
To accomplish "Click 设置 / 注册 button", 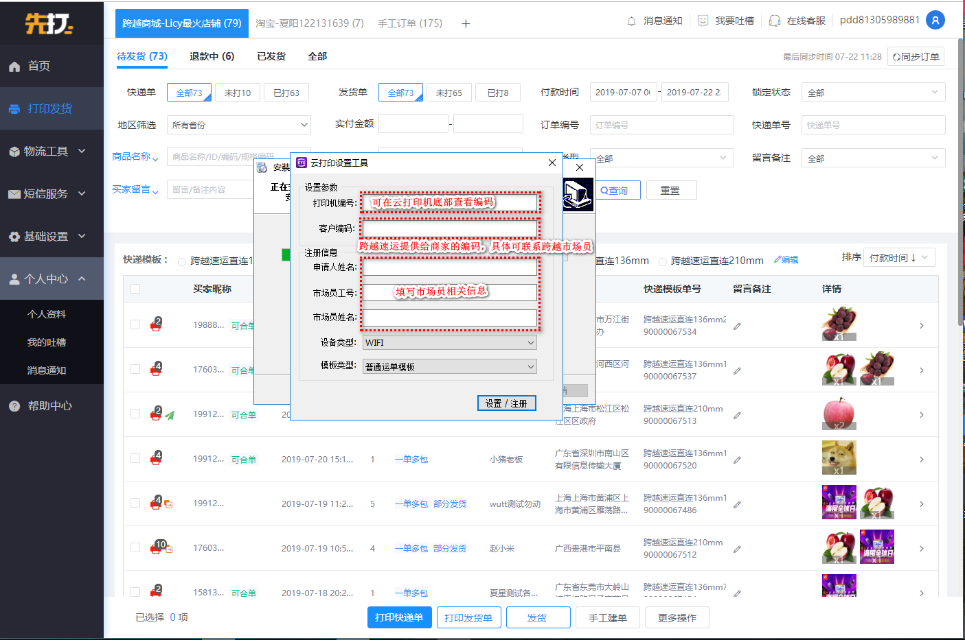I will (x=506, y=403).
